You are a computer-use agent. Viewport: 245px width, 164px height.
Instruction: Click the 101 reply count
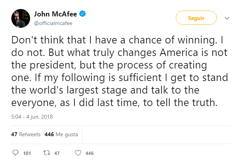27,153
